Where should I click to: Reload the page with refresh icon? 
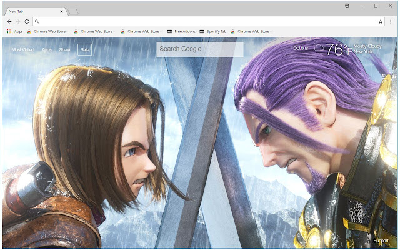pyautogui.click(x=27, y=22)
